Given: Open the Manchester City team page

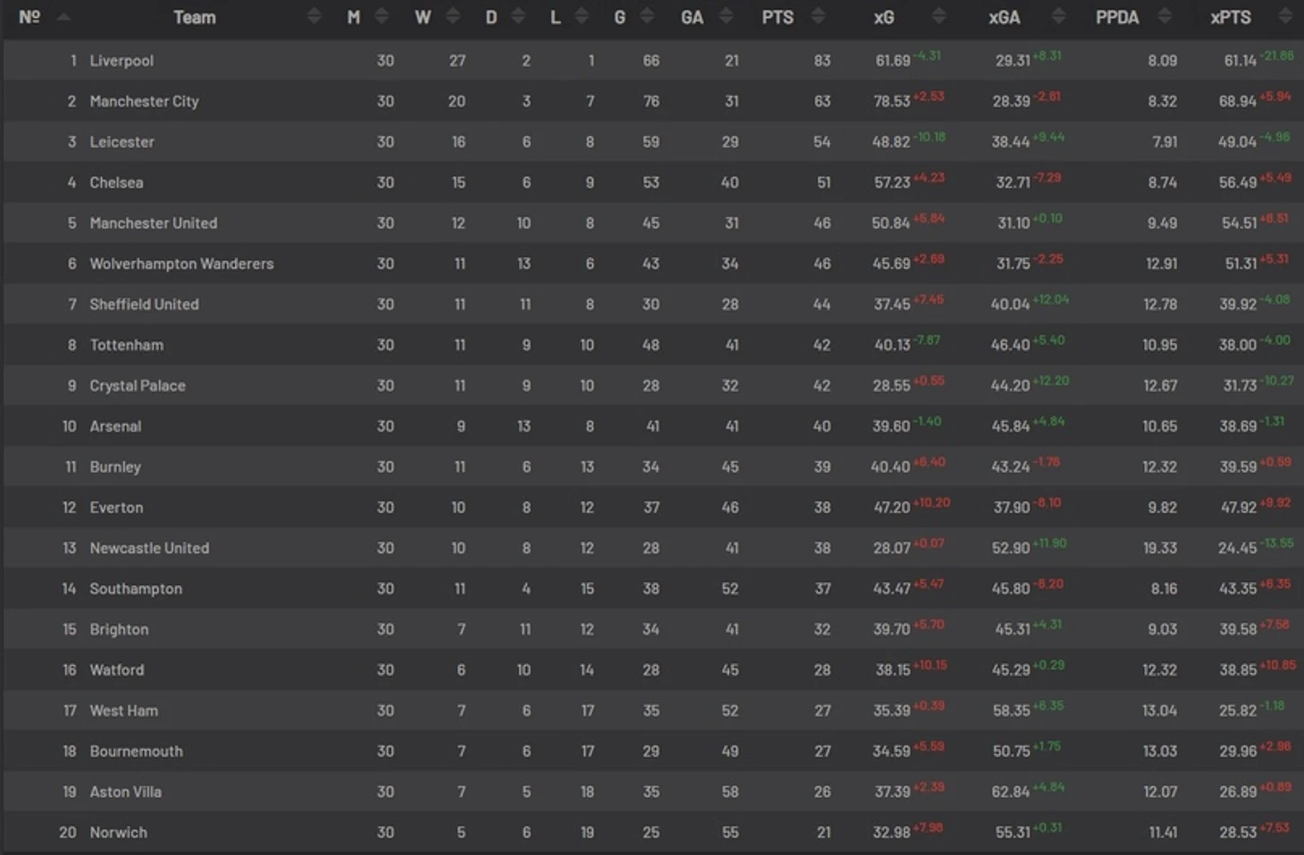Looking at the screenshot, I should (x=144, y=101).
